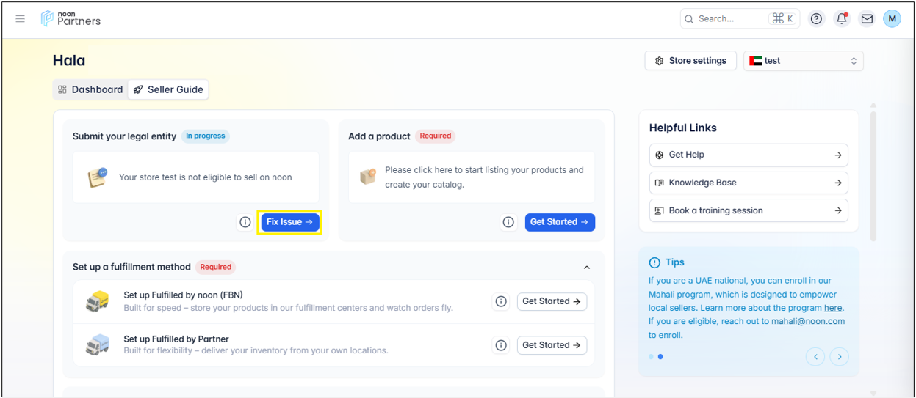
Task: Select the first tip pagination dot
Action: [x=651, y=357]
